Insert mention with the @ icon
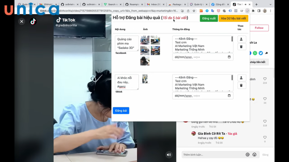Image resolution: width=289 pixels, height=162 pixels. (x=247, y=155)
